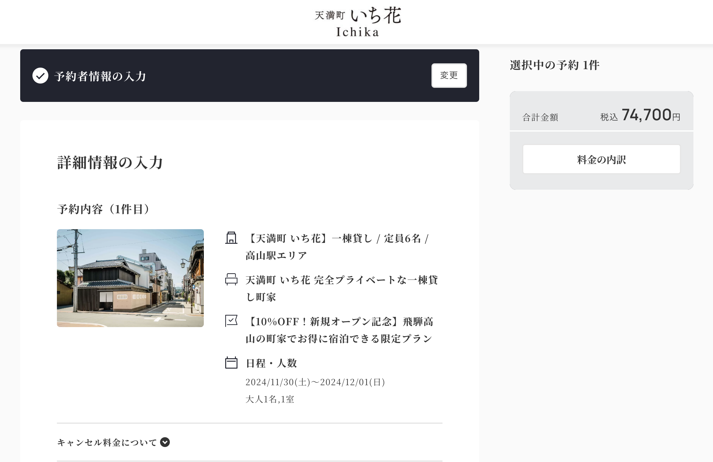The image size is (713, 462).
Task: Click the calendar icon next to 日程・人数
Action: 232,363
